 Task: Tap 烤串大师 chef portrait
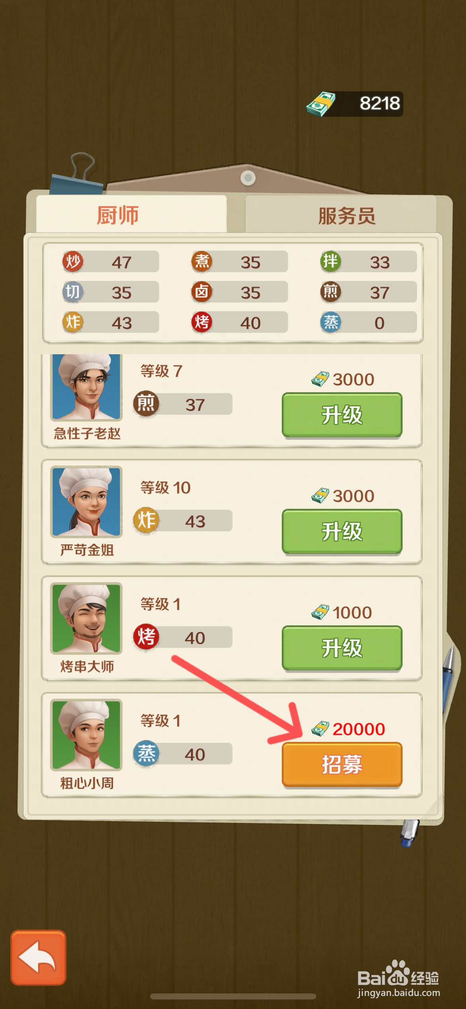pos(86,618)
